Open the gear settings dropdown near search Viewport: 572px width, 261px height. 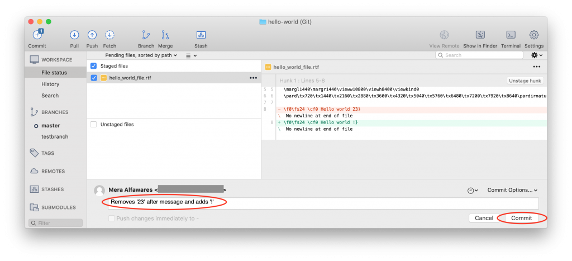[x=537, y=55]
